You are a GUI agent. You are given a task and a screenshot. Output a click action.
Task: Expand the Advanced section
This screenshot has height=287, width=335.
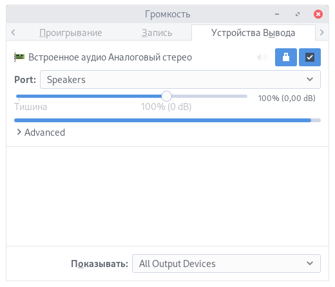(41, 133)
